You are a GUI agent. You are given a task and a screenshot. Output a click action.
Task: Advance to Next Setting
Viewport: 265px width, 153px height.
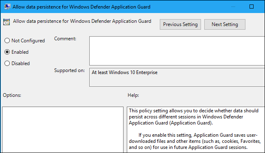tap(225, 24)
